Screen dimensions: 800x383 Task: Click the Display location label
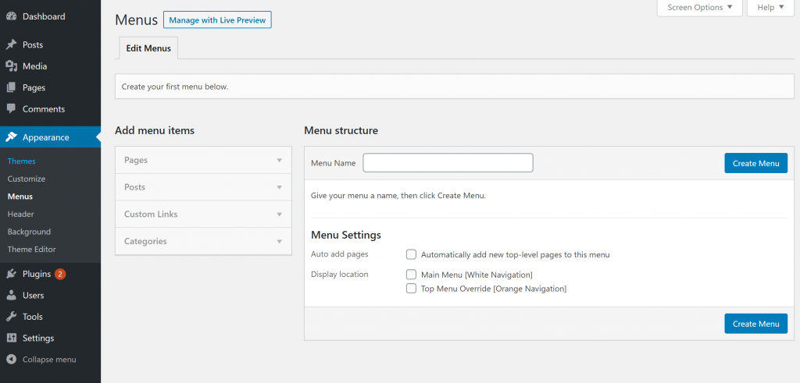pos(339,274)
